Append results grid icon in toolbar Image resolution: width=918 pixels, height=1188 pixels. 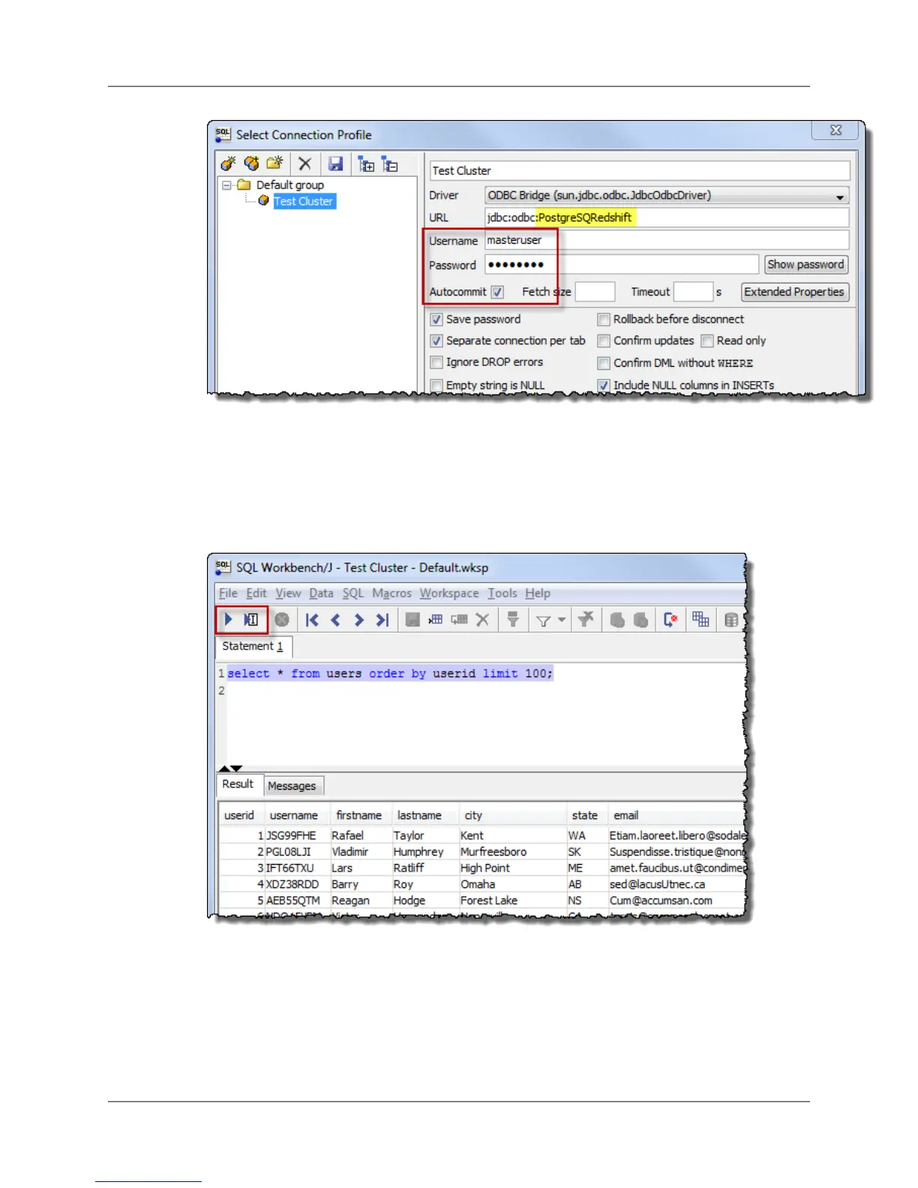tap(700, 619)
